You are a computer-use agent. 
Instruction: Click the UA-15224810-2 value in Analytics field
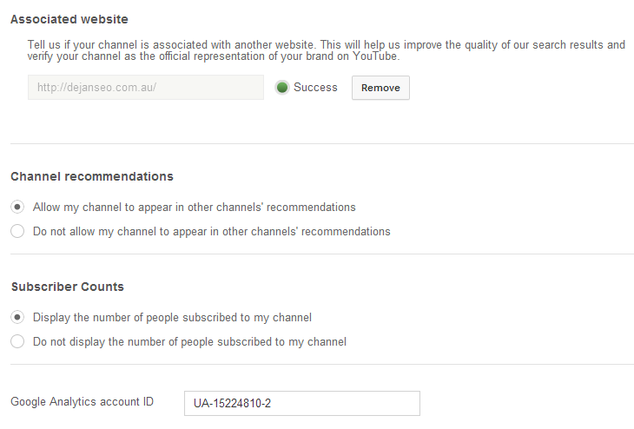[x=232, y=403]
